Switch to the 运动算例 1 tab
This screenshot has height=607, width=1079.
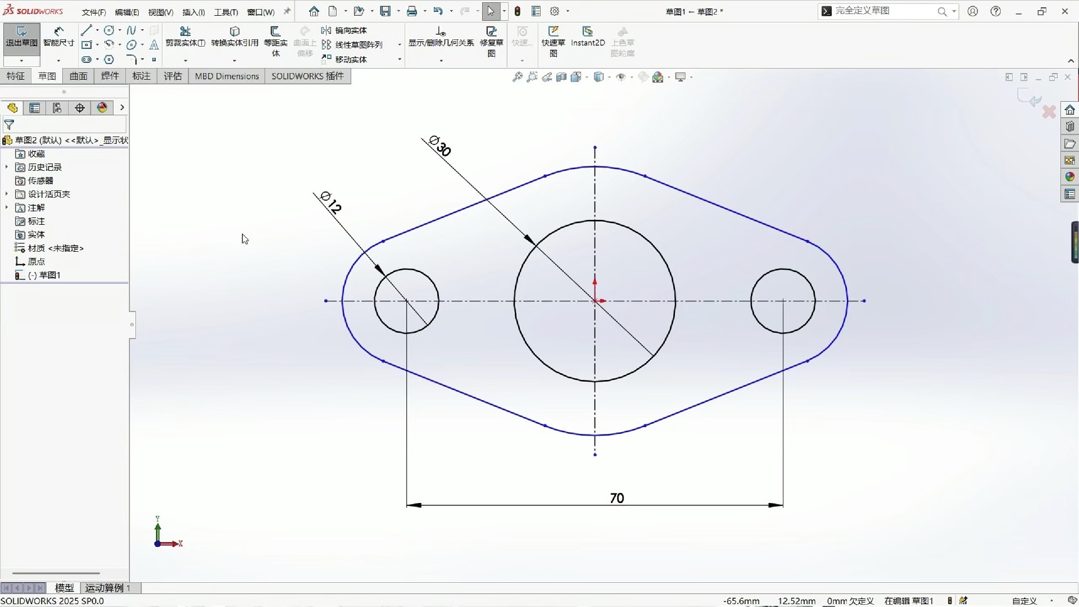click(x=107, y=588)
